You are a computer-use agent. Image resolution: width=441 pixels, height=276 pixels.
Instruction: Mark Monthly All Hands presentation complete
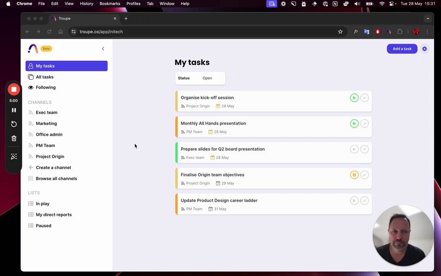[364, 123]
